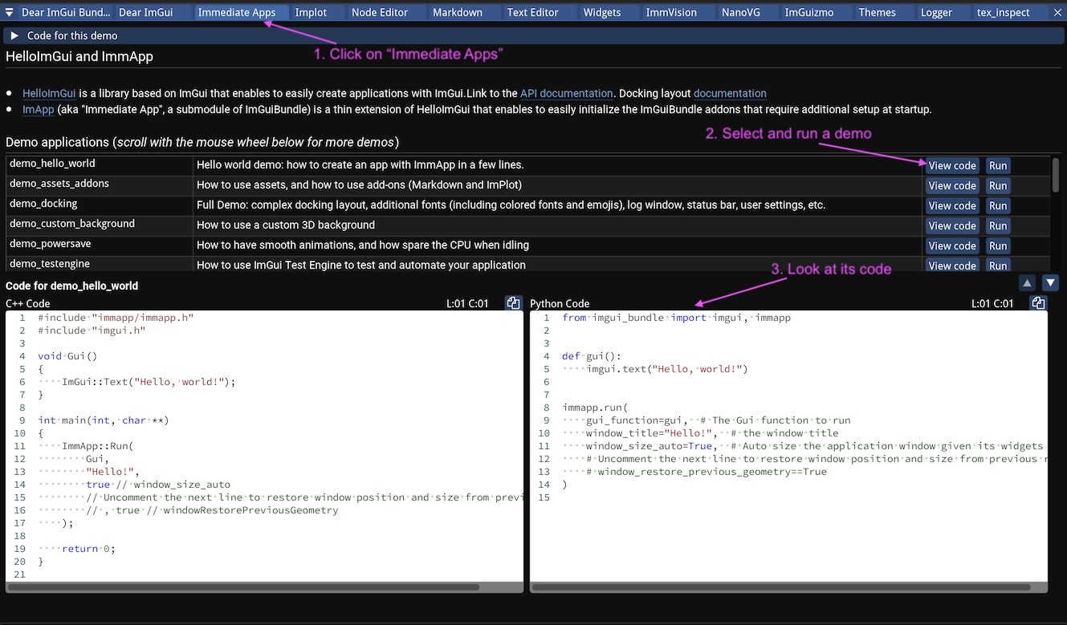This screenshot has width=1067, height=625.
Task: View code for demo_docking
Action: click(x=951, y=205)
